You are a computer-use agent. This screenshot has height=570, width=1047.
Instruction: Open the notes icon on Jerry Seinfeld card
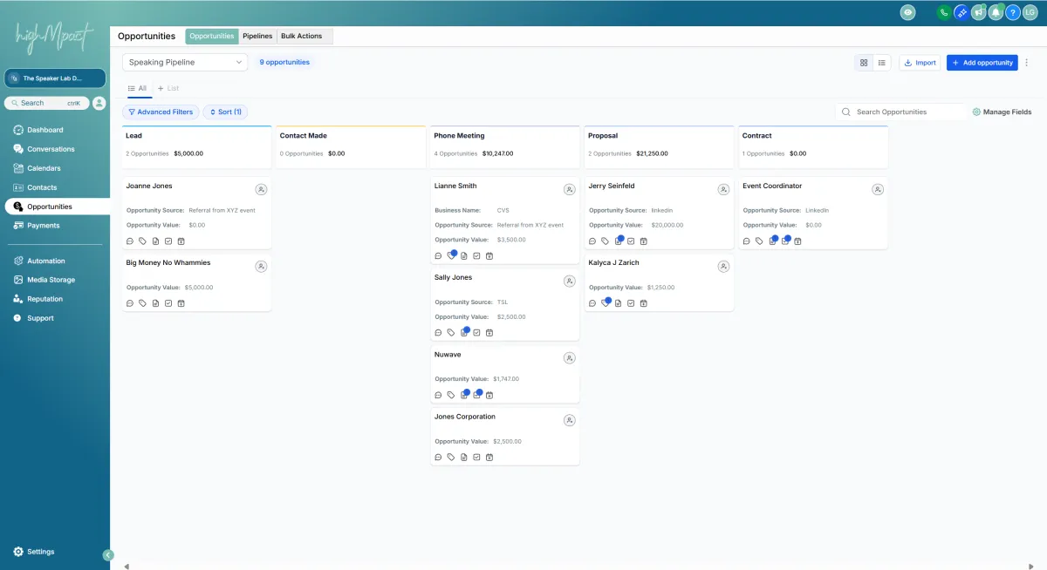(618, 241)
